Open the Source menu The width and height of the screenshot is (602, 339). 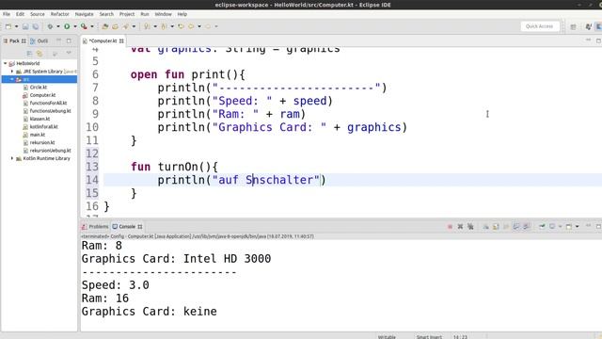[38, 14]
